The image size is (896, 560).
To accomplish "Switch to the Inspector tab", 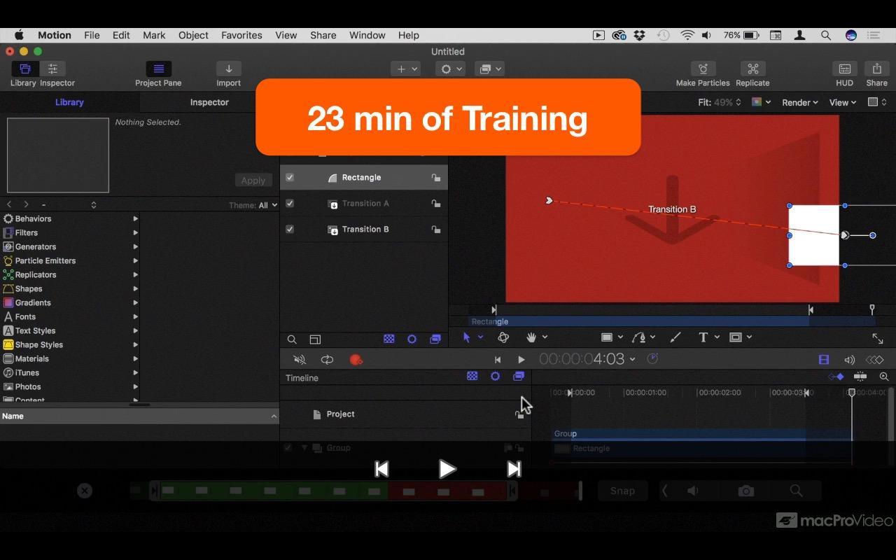I will pyautogui.click(x=209, y=102).
